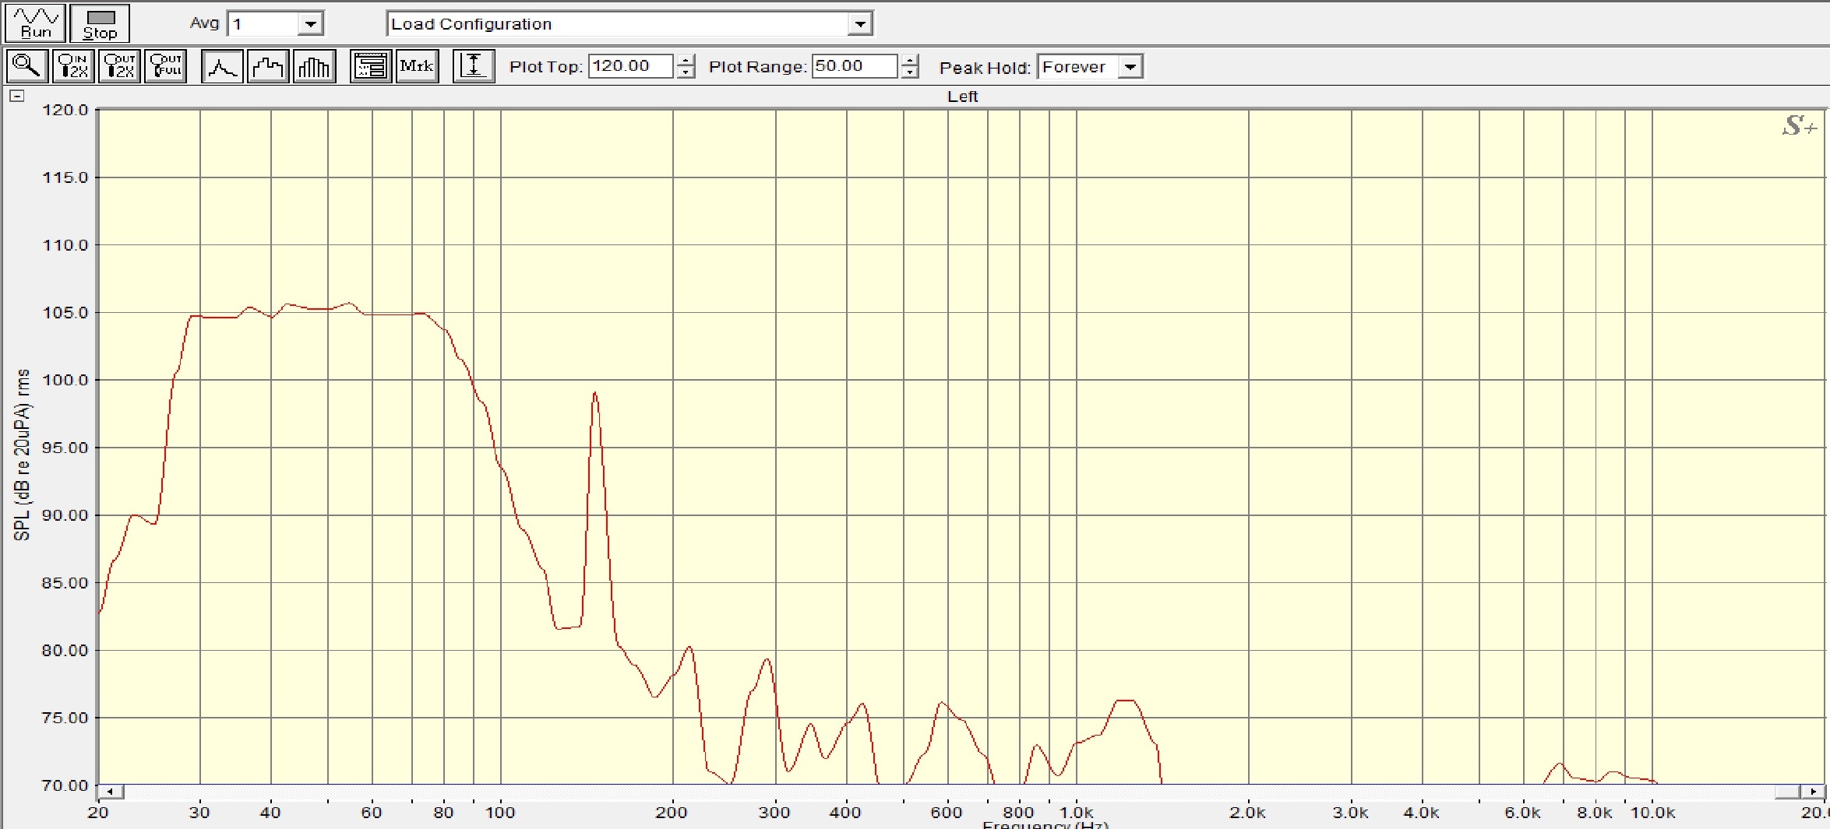Image resolution: width=1830 pixels, height=829 pixels.
Task: Open the plot settings window icon
Action: (x=371, y=66)
